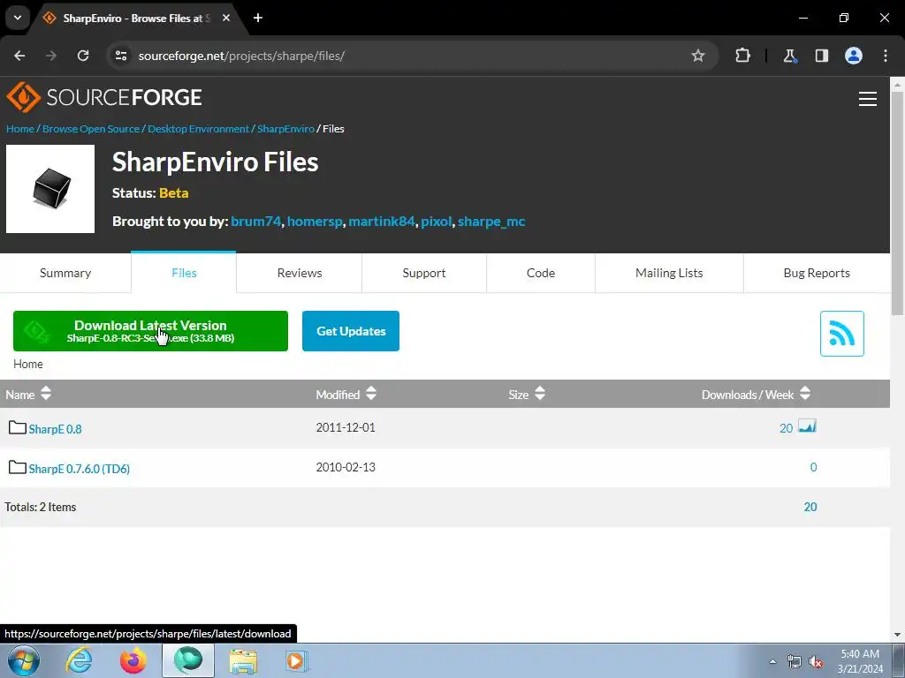This screenshot has height=678, width=905.
Task: Open Windows Explorer from taskbar
Action: coord(243,660)
